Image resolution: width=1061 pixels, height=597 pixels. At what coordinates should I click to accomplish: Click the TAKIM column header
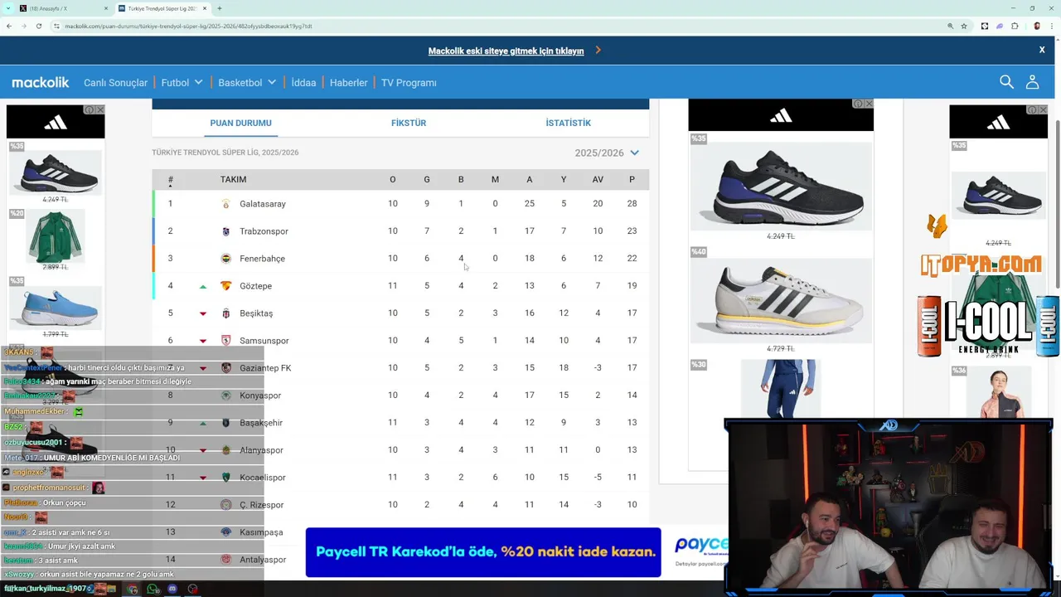pos(233,179)
